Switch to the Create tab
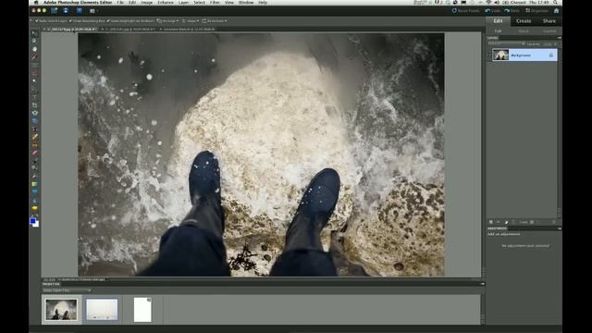The height and width of the screenshot is (333, 592). (x=524, y=21)
